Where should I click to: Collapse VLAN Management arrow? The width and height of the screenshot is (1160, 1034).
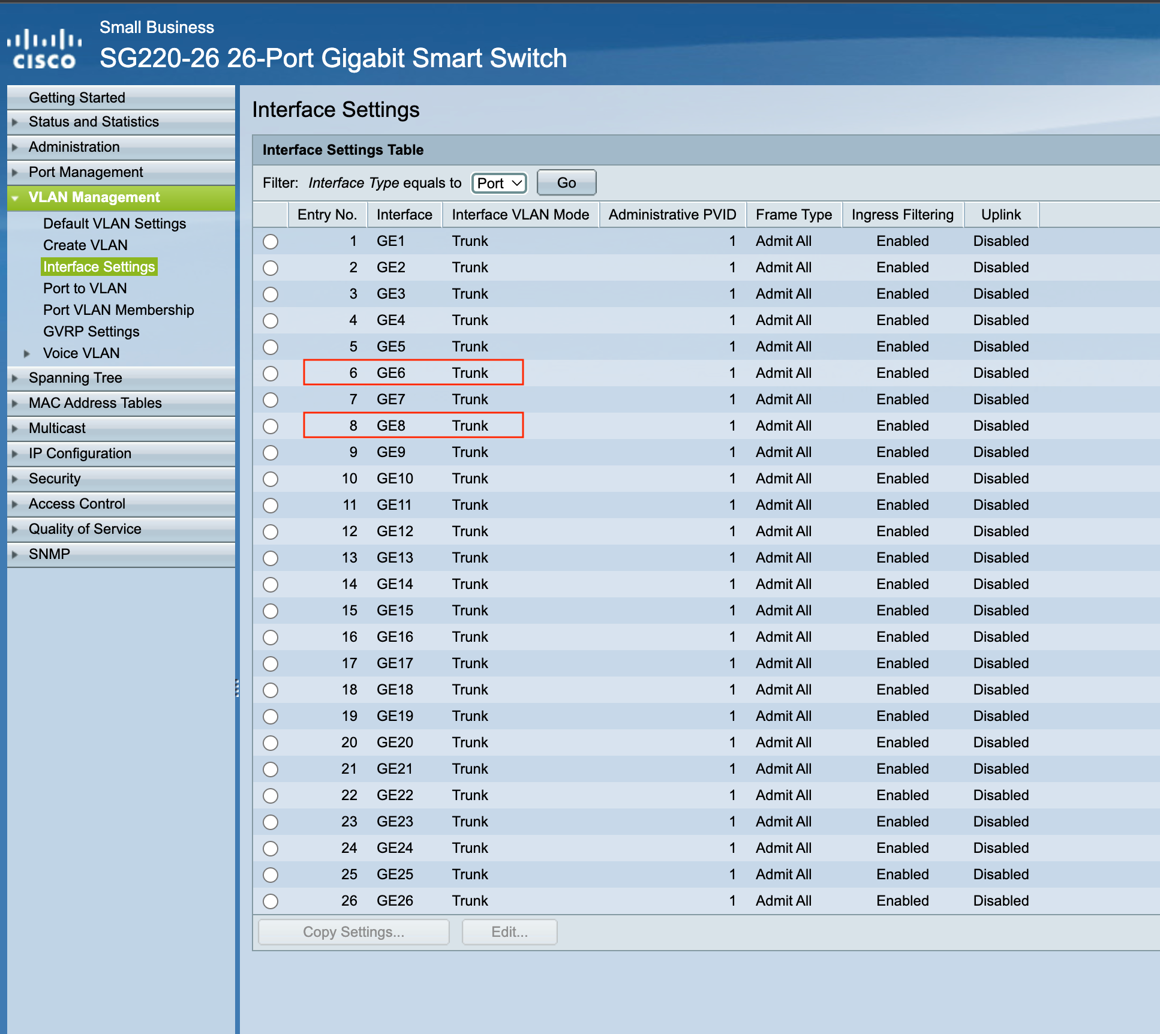point(15,198)
